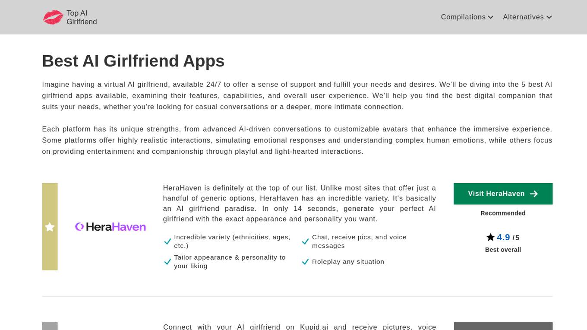The height and width of the screenshot is (330, 587).
Task: Click the Best overall label
Action: pyautogui.click(x=503, y=250)
